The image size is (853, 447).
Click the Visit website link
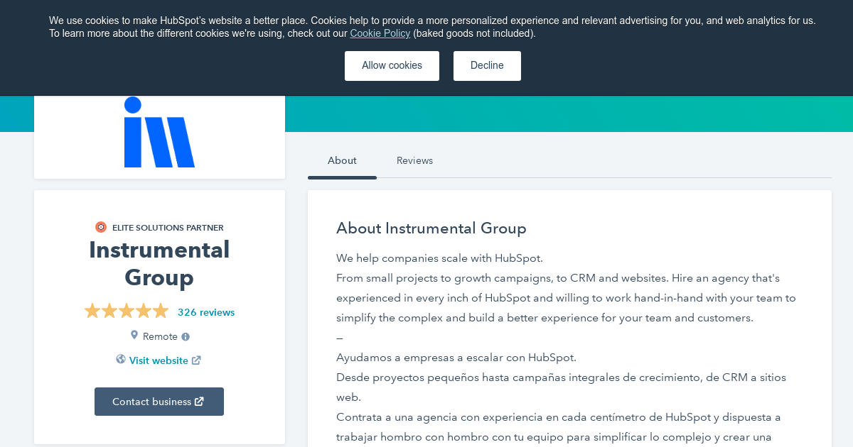[158, 360]
